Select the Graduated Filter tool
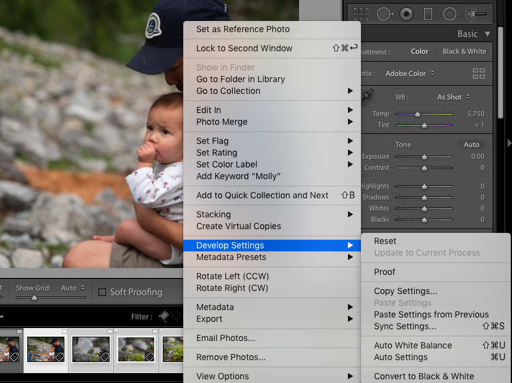 [x=428, y=14]
